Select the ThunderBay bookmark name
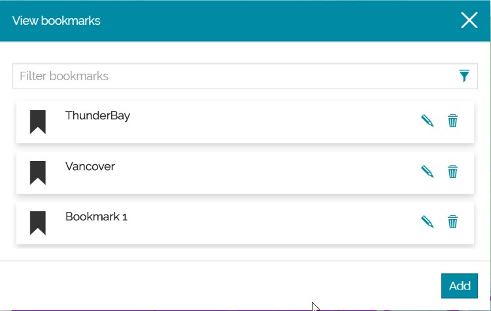This screenshot has width=491, height=311. [x=97, y=116]
